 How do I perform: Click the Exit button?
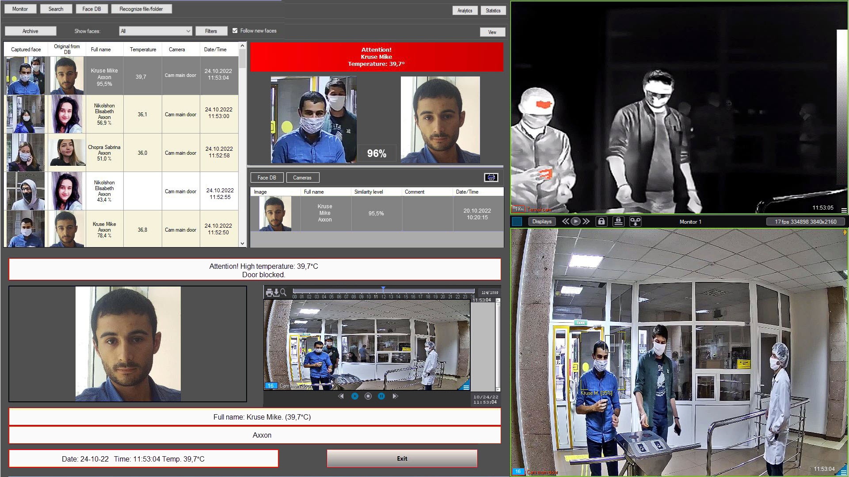(x=402, y=458)
